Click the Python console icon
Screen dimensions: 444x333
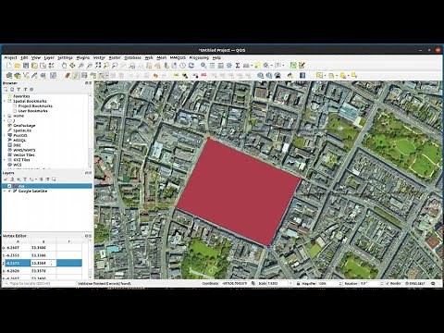pyautogui.click(x=290, y=76)
